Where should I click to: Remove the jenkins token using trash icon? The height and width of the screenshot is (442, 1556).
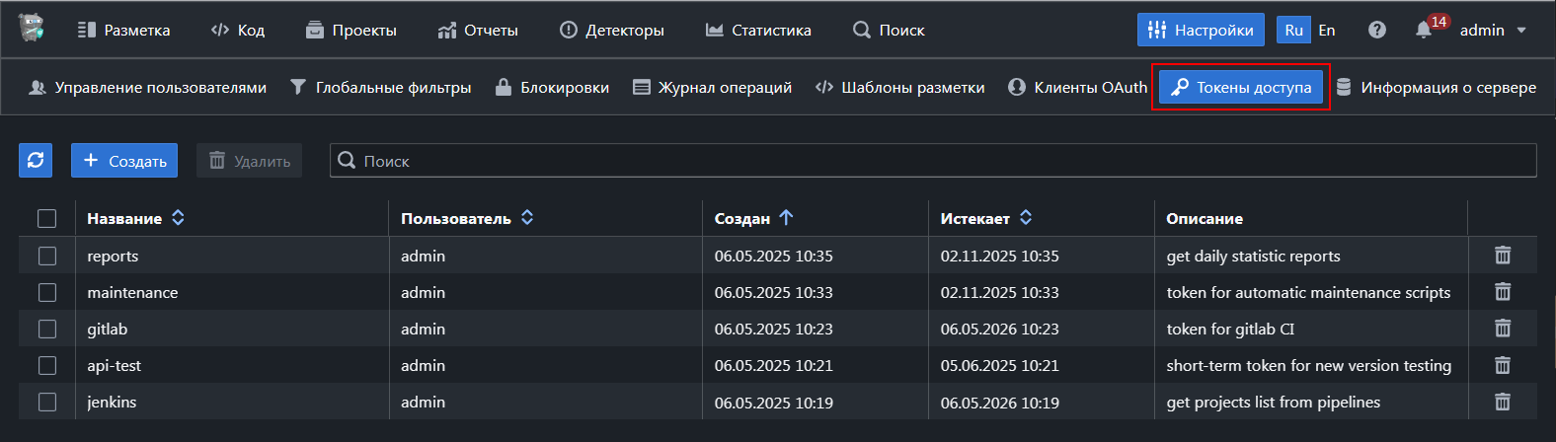(x=1502, y=402)
